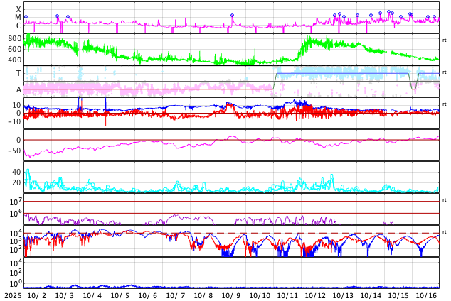
Task: Click the X flare class axis label
Action: pyautogui.click(x=18, y=9)
